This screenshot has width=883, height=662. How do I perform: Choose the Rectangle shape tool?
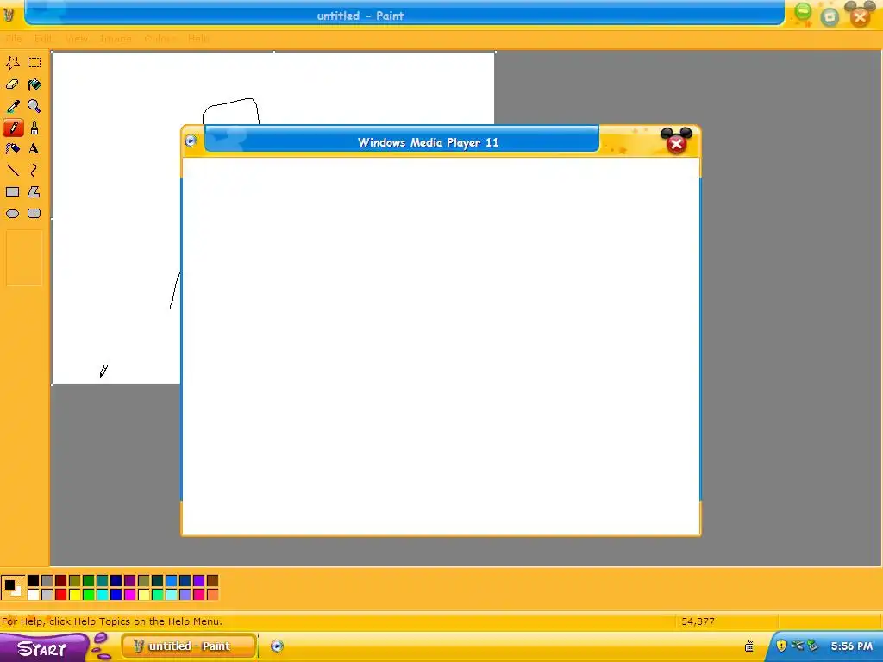[x=12, y=192]
